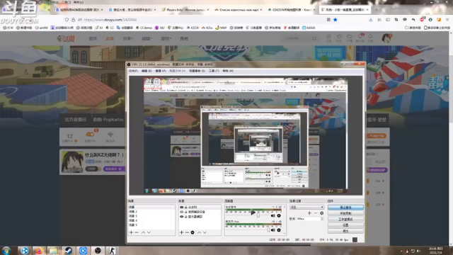
Task: Adjust transition duration with the stepper arrows
Action: [x=322, y=219]
